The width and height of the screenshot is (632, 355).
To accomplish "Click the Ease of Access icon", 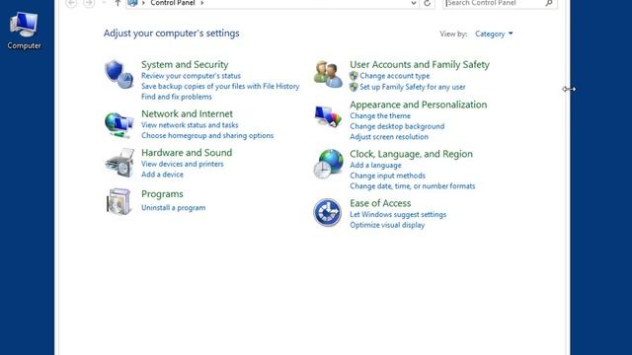I will pyautogui.click(x=327, y=212).
